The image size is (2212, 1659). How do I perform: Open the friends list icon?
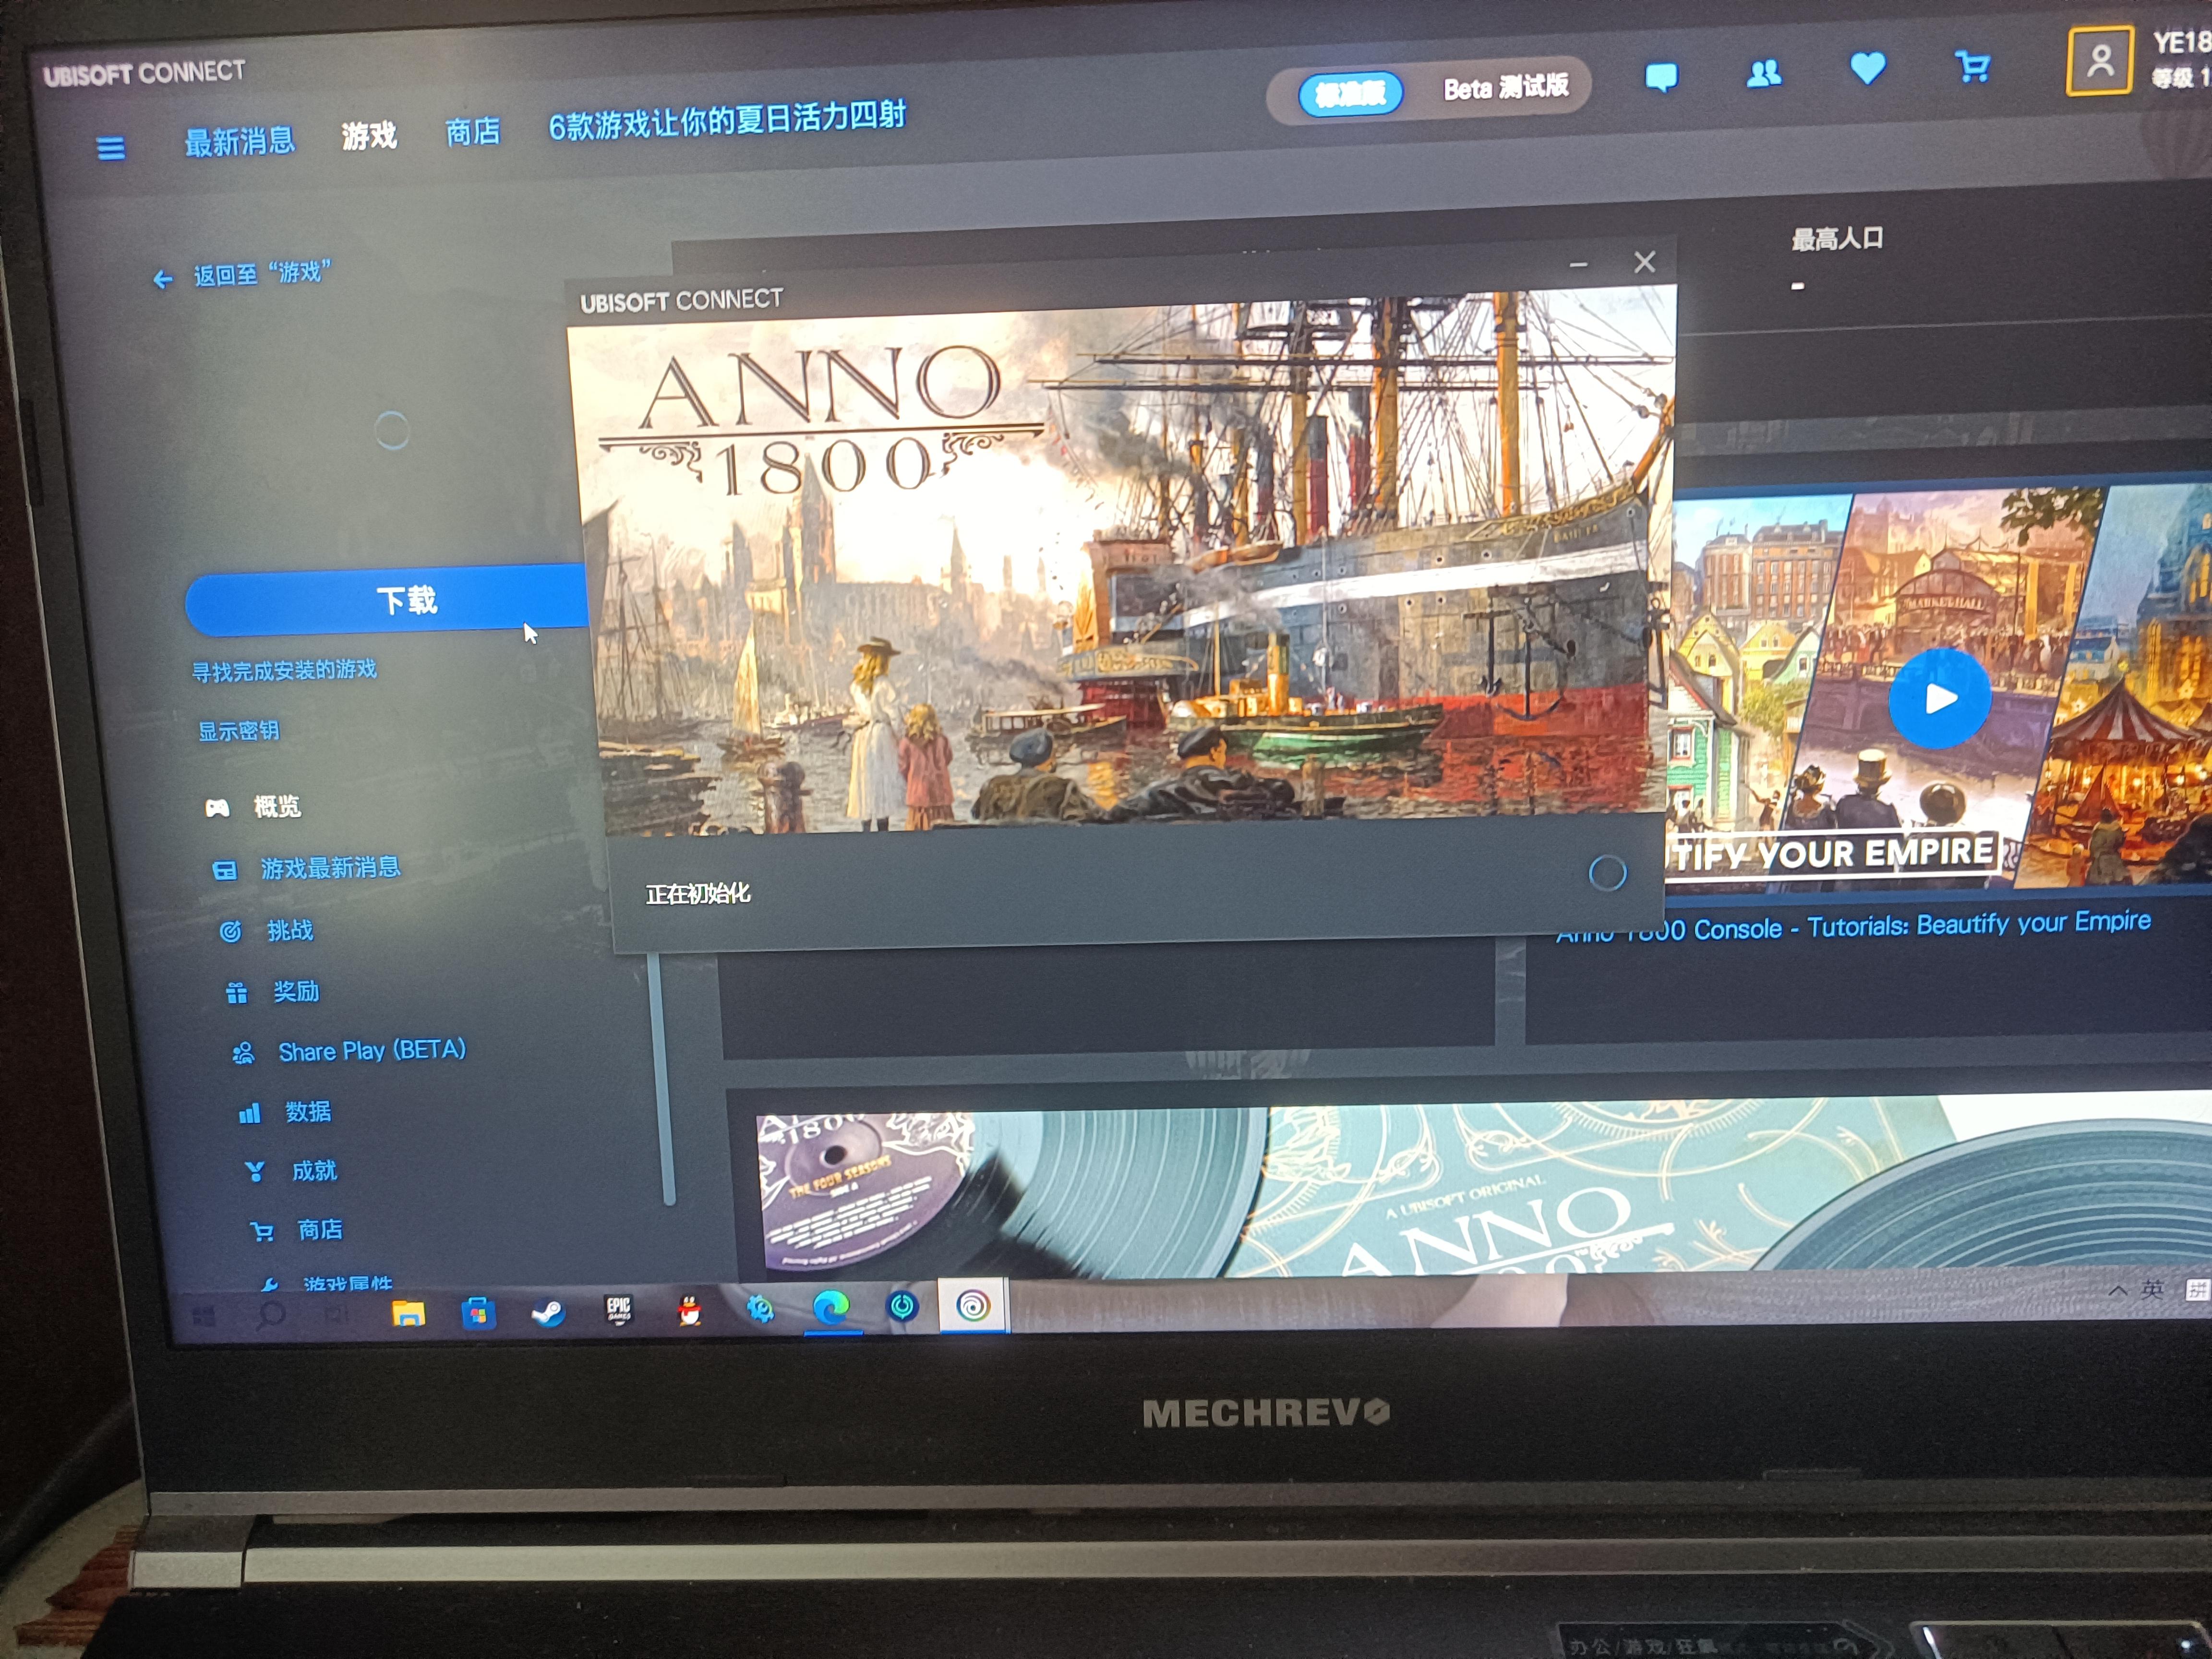click(1764, 74)
